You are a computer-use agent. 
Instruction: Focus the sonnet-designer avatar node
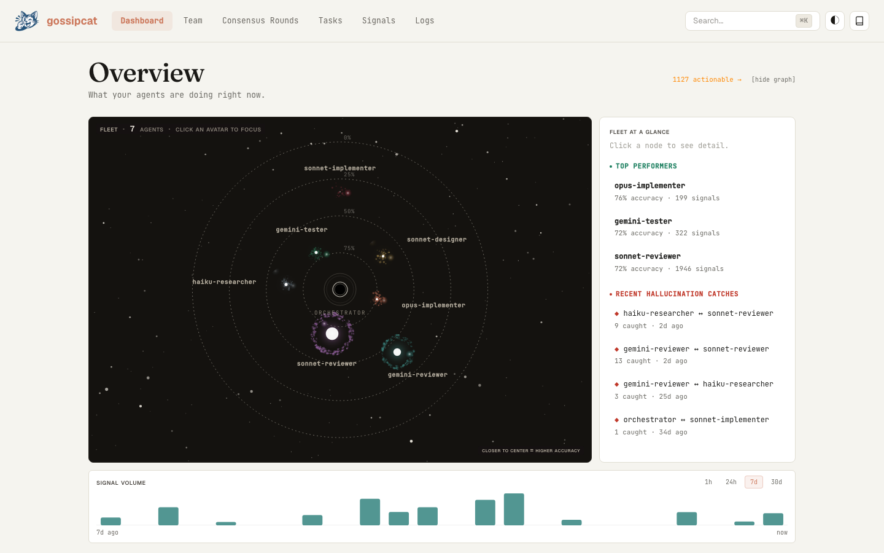pos(384,256)
